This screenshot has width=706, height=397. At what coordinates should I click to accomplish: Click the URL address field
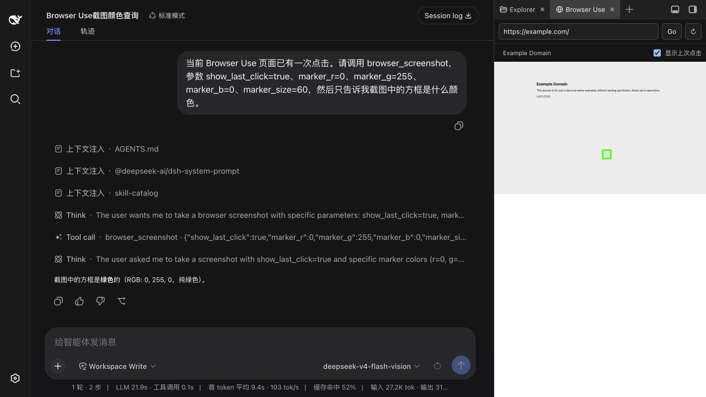pyautogui.click(x=579, y=31)
